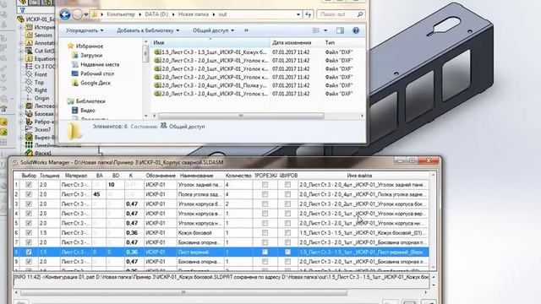
Task: Expand the История node in feature tree
Action: [20, 27]
